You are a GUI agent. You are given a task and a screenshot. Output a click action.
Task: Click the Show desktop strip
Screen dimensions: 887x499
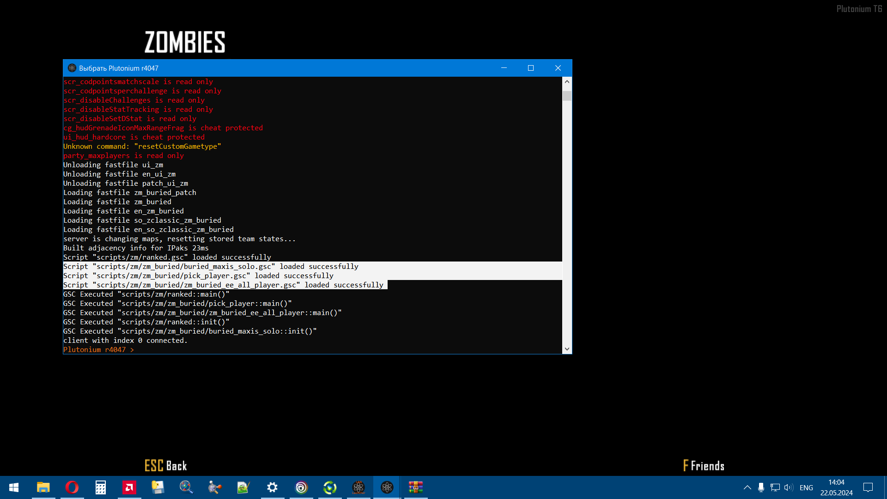(885, 487)
